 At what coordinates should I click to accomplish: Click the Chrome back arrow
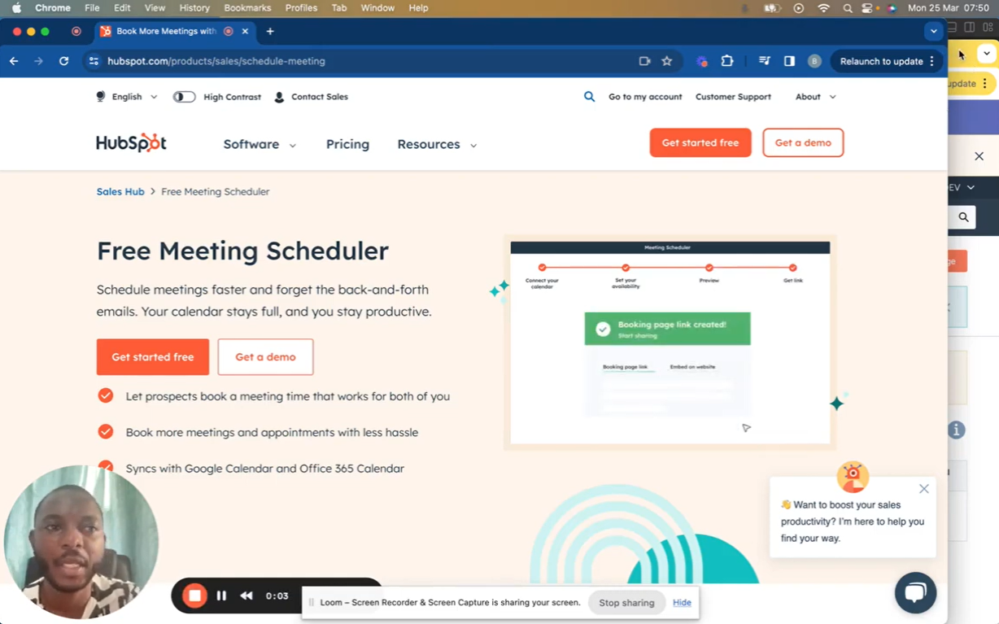(14, 61)
